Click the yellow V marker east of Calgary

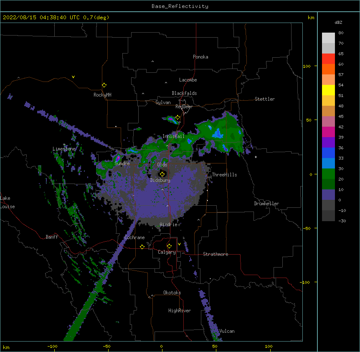[179, 244]
